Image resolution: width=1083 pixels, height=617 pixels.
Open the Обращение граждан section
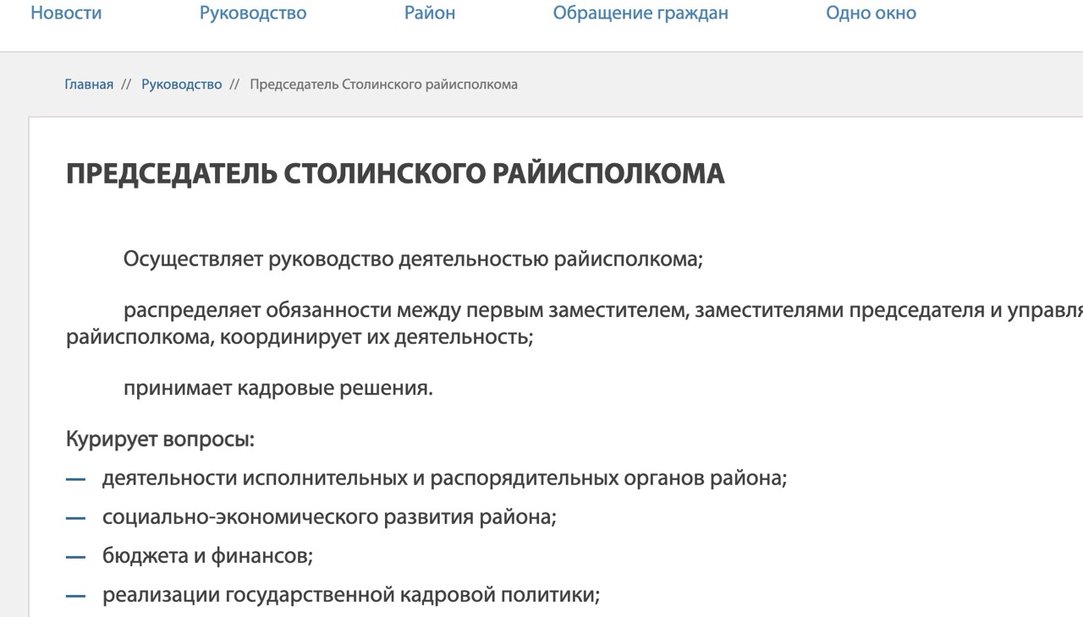640,13
